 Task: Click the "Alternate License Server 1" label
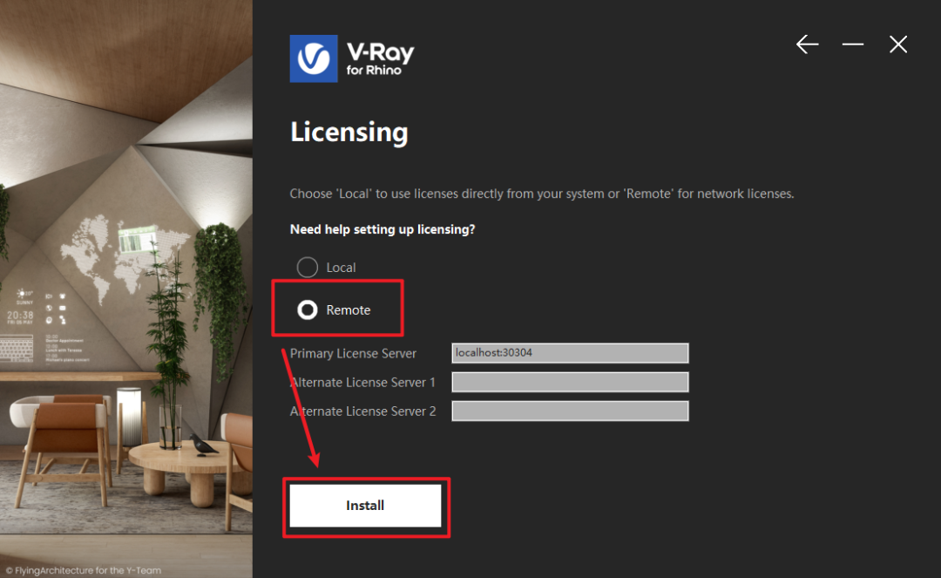point(362,383)
